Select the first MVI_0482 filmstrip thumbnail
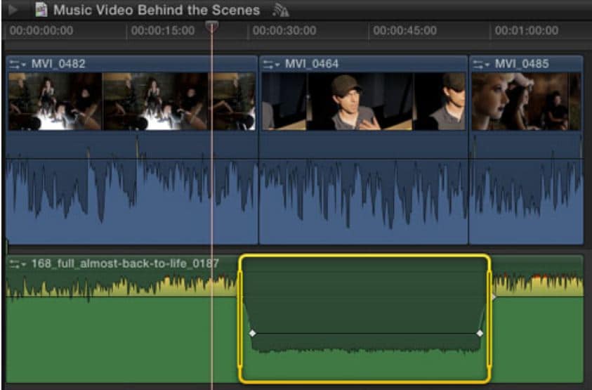The height and width of the screenshot is (390, 592). [55, 102]
